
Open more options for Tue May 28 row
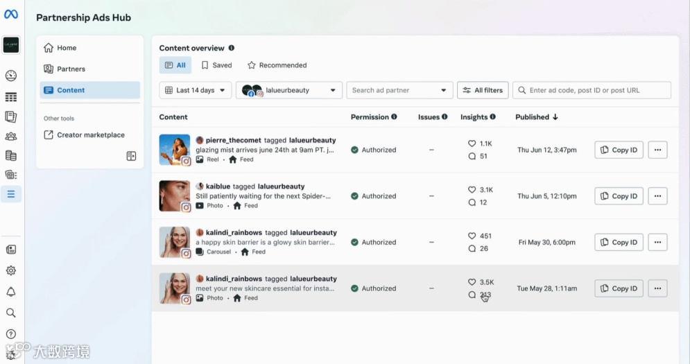657,288
